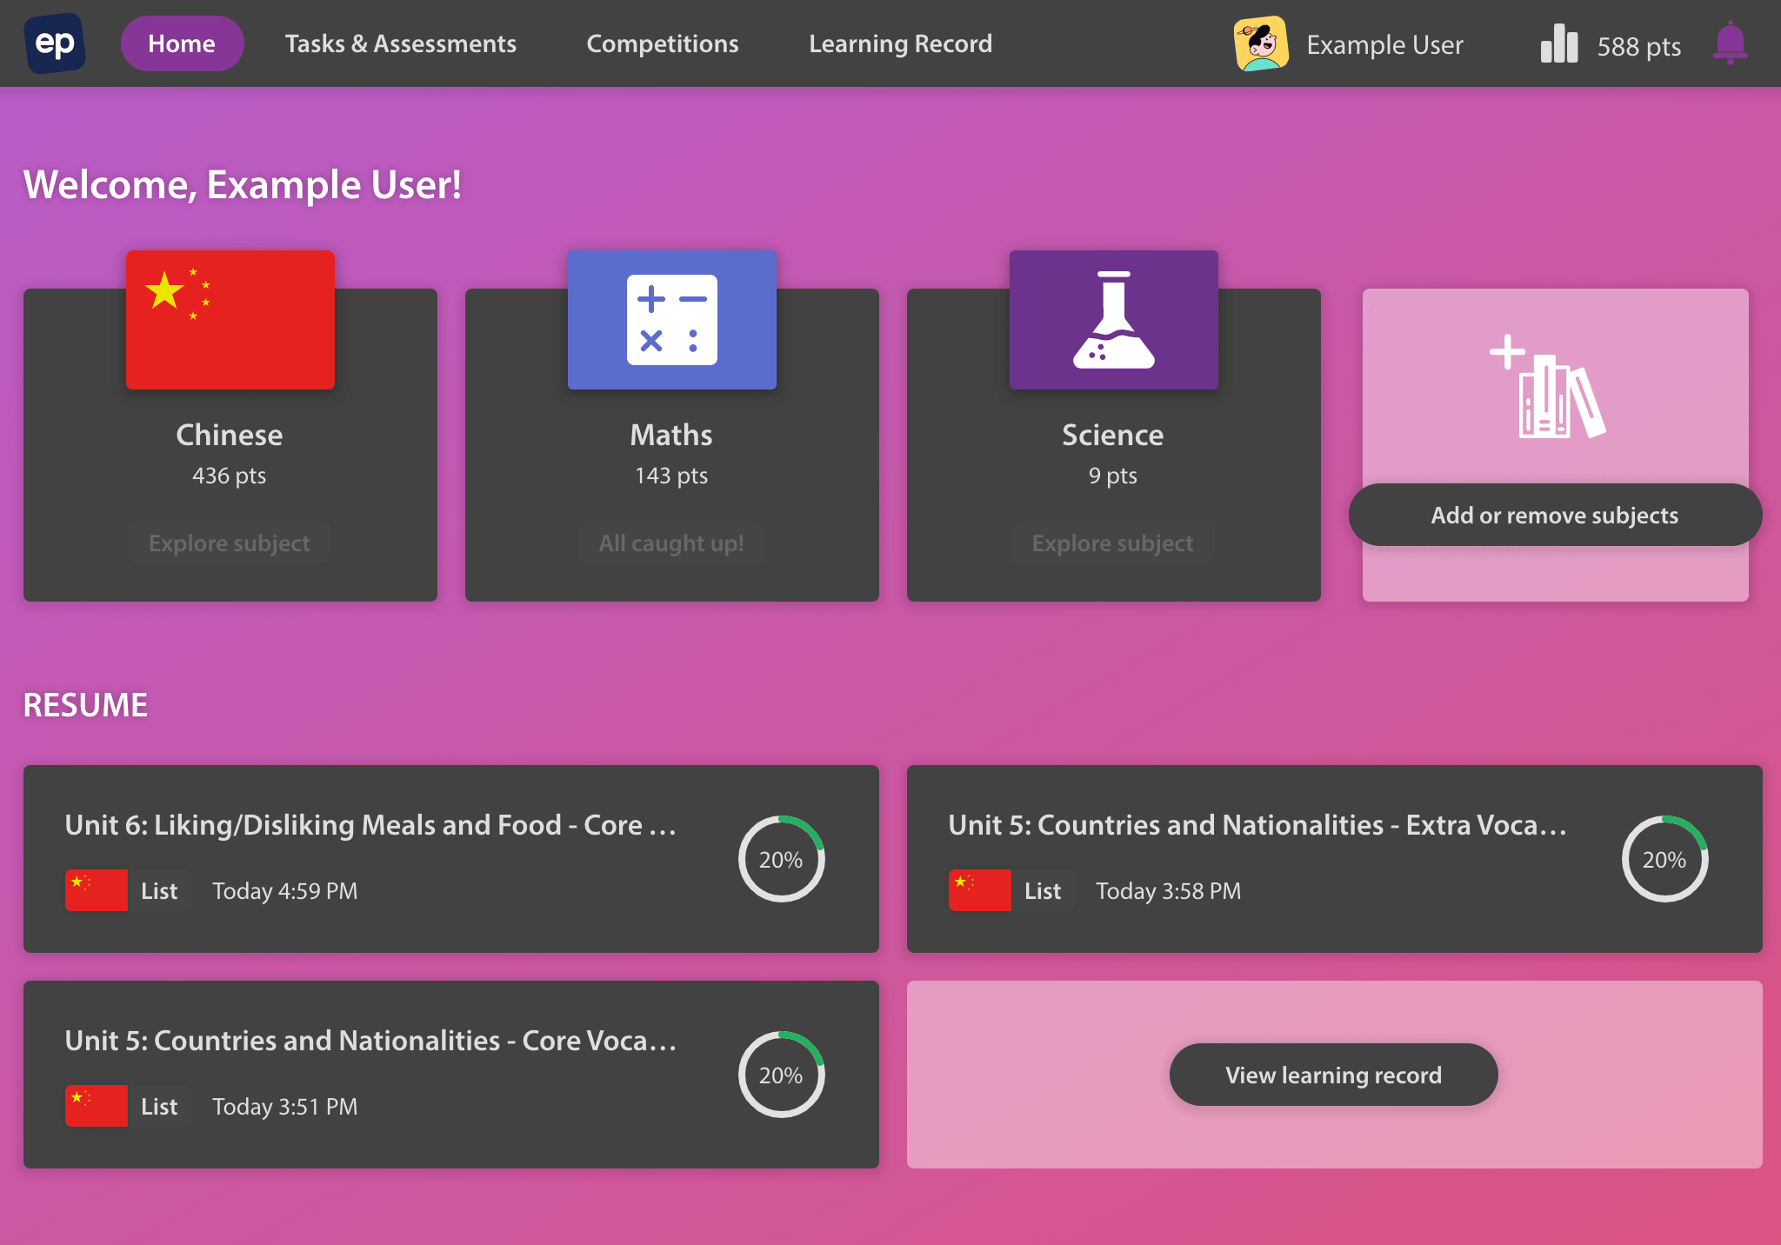The height and width of the screenshot is (1245, 1781).
Task: Open the notifications bell
Action: pos(1730,43)
